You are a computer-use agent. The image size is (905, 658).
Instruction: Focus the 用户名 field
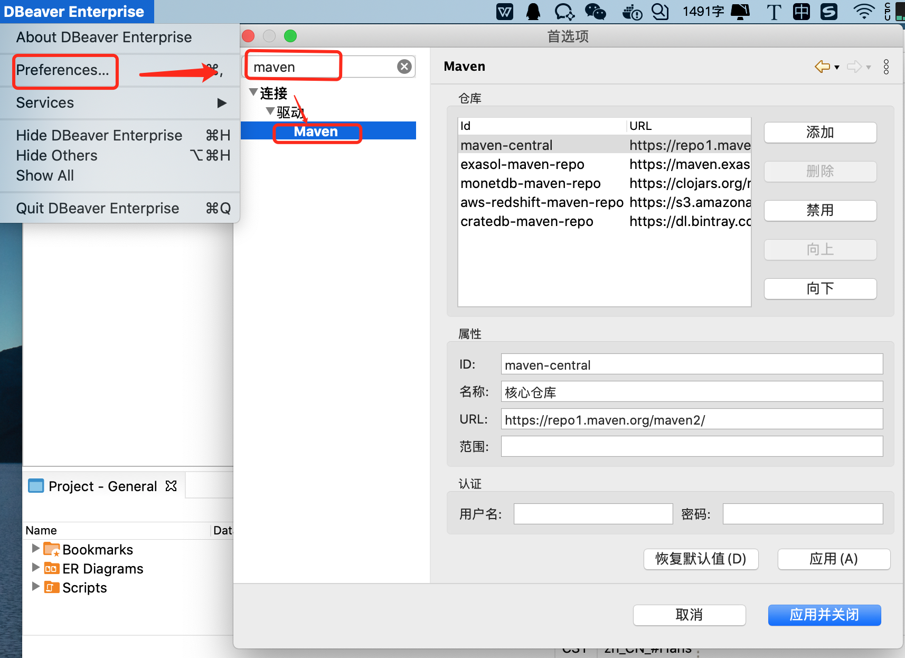point(593,514)
